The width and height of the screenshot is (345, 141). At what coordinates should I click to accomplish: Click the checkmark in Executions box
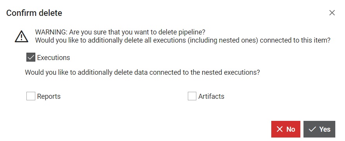[x=31, y=57]
